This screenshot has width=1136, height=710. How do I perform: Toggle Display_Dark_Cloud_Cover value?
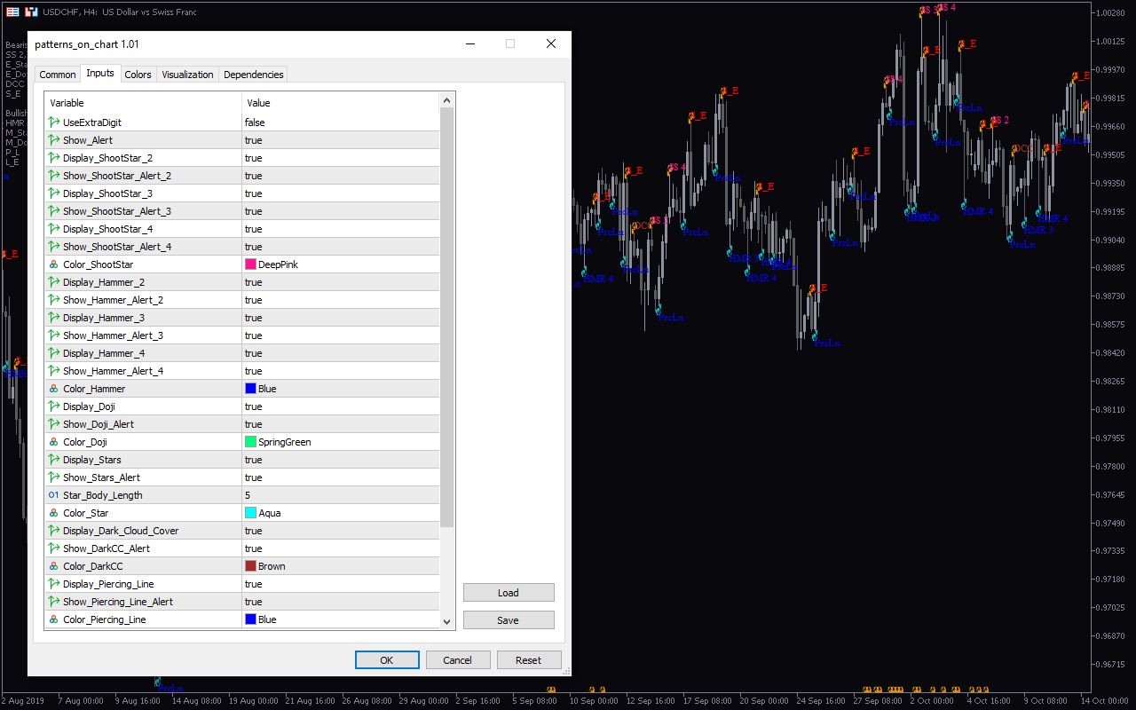tap(341, 531)
